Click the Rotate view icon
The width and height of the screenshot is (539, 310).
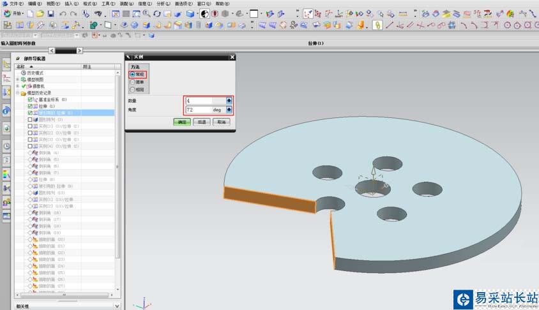tap(157, 14)
